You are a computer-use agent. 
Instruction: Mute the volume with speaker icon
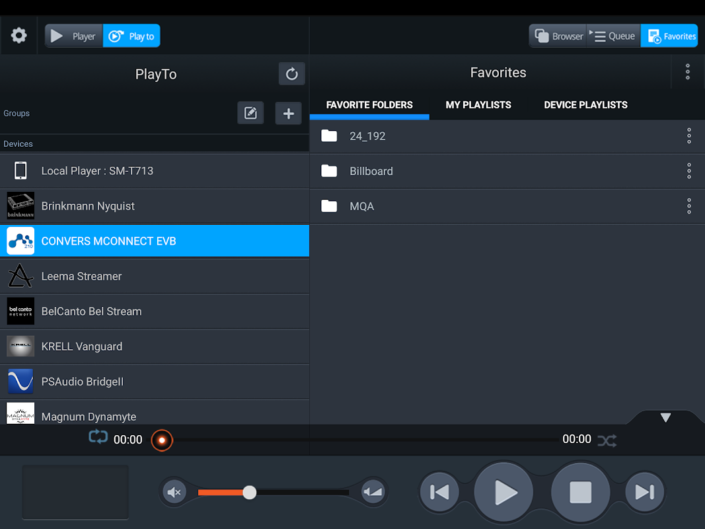174,492
